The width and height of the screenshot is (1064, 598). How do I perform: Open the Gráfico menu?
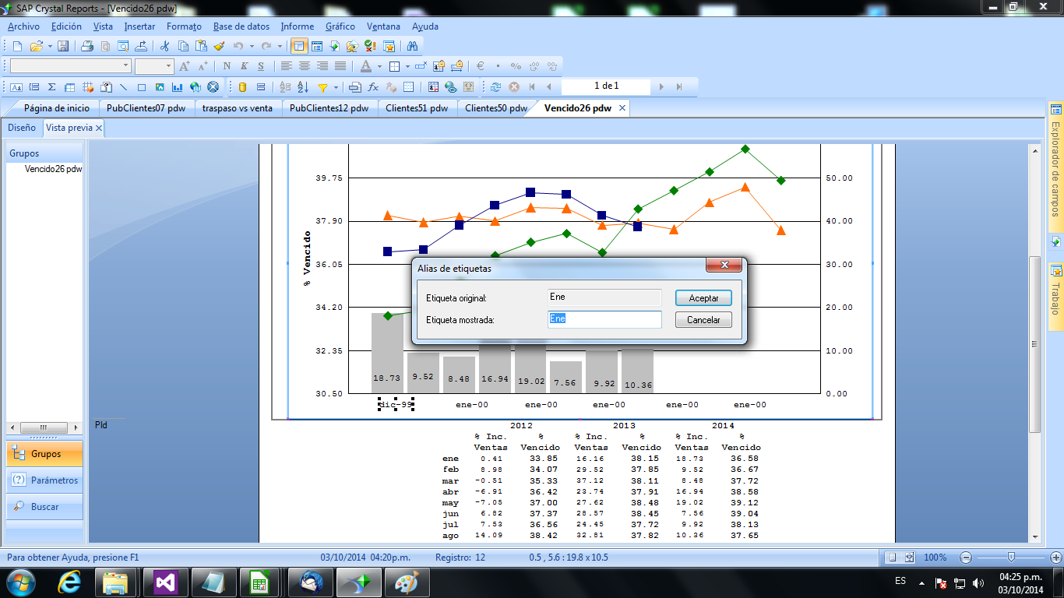point(340,26)
